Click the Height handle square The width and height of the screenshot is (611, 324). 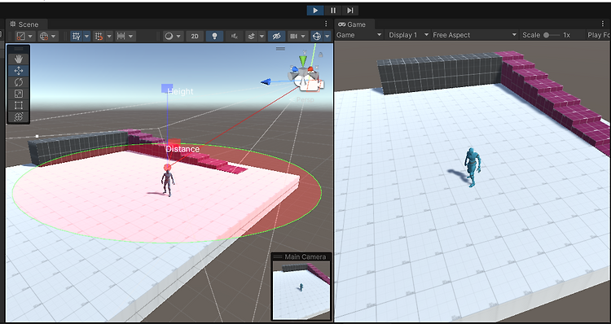tap(167, 88)
